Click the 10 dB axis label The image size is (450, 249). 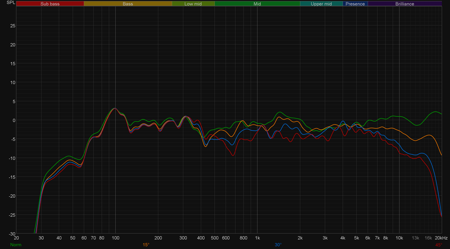tap(12, 83)
